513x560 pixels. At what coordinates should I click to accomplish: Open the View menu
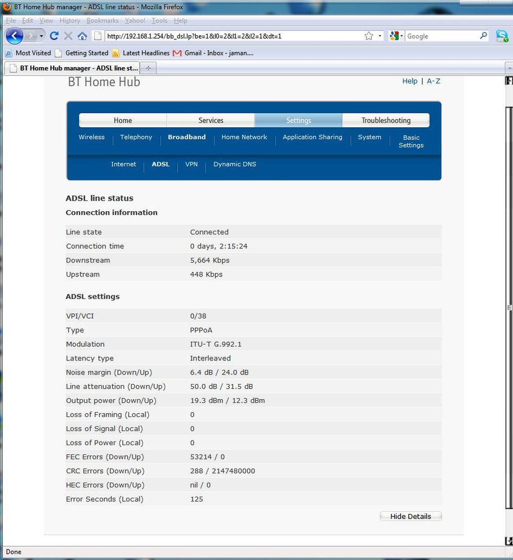pos(46,21)
